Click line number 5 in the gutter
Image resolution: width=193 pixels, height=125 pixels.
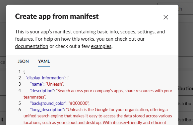(20, 104)
